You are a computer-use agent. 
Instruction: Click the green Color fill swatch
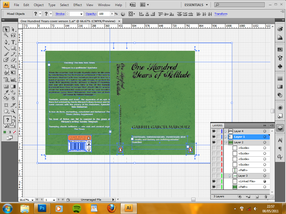click(x=5, y=132)
